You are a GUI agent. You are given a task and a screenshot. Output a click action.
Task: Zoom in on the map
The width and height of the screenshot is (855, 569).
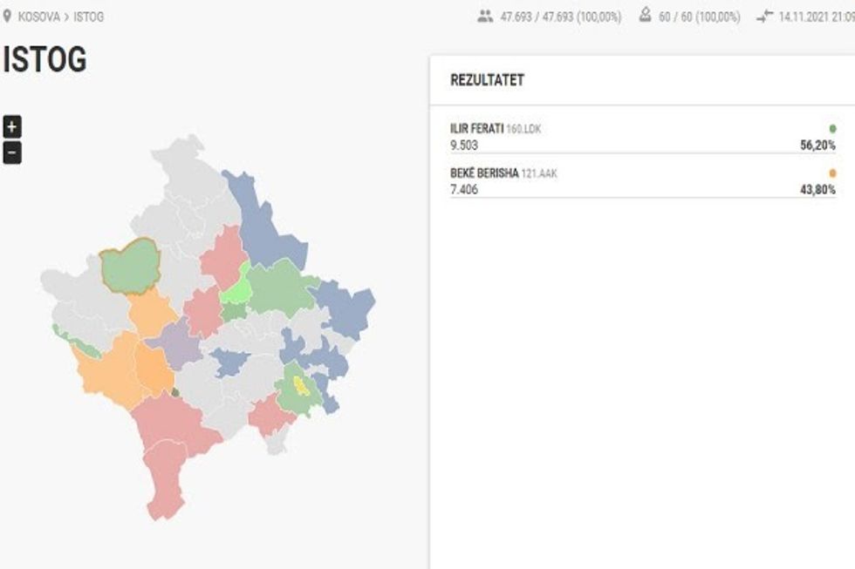pyautogui.click(x=11, y=126)
